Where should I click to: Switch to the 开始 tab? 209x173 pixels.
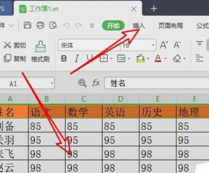click(x=113, y=26)
